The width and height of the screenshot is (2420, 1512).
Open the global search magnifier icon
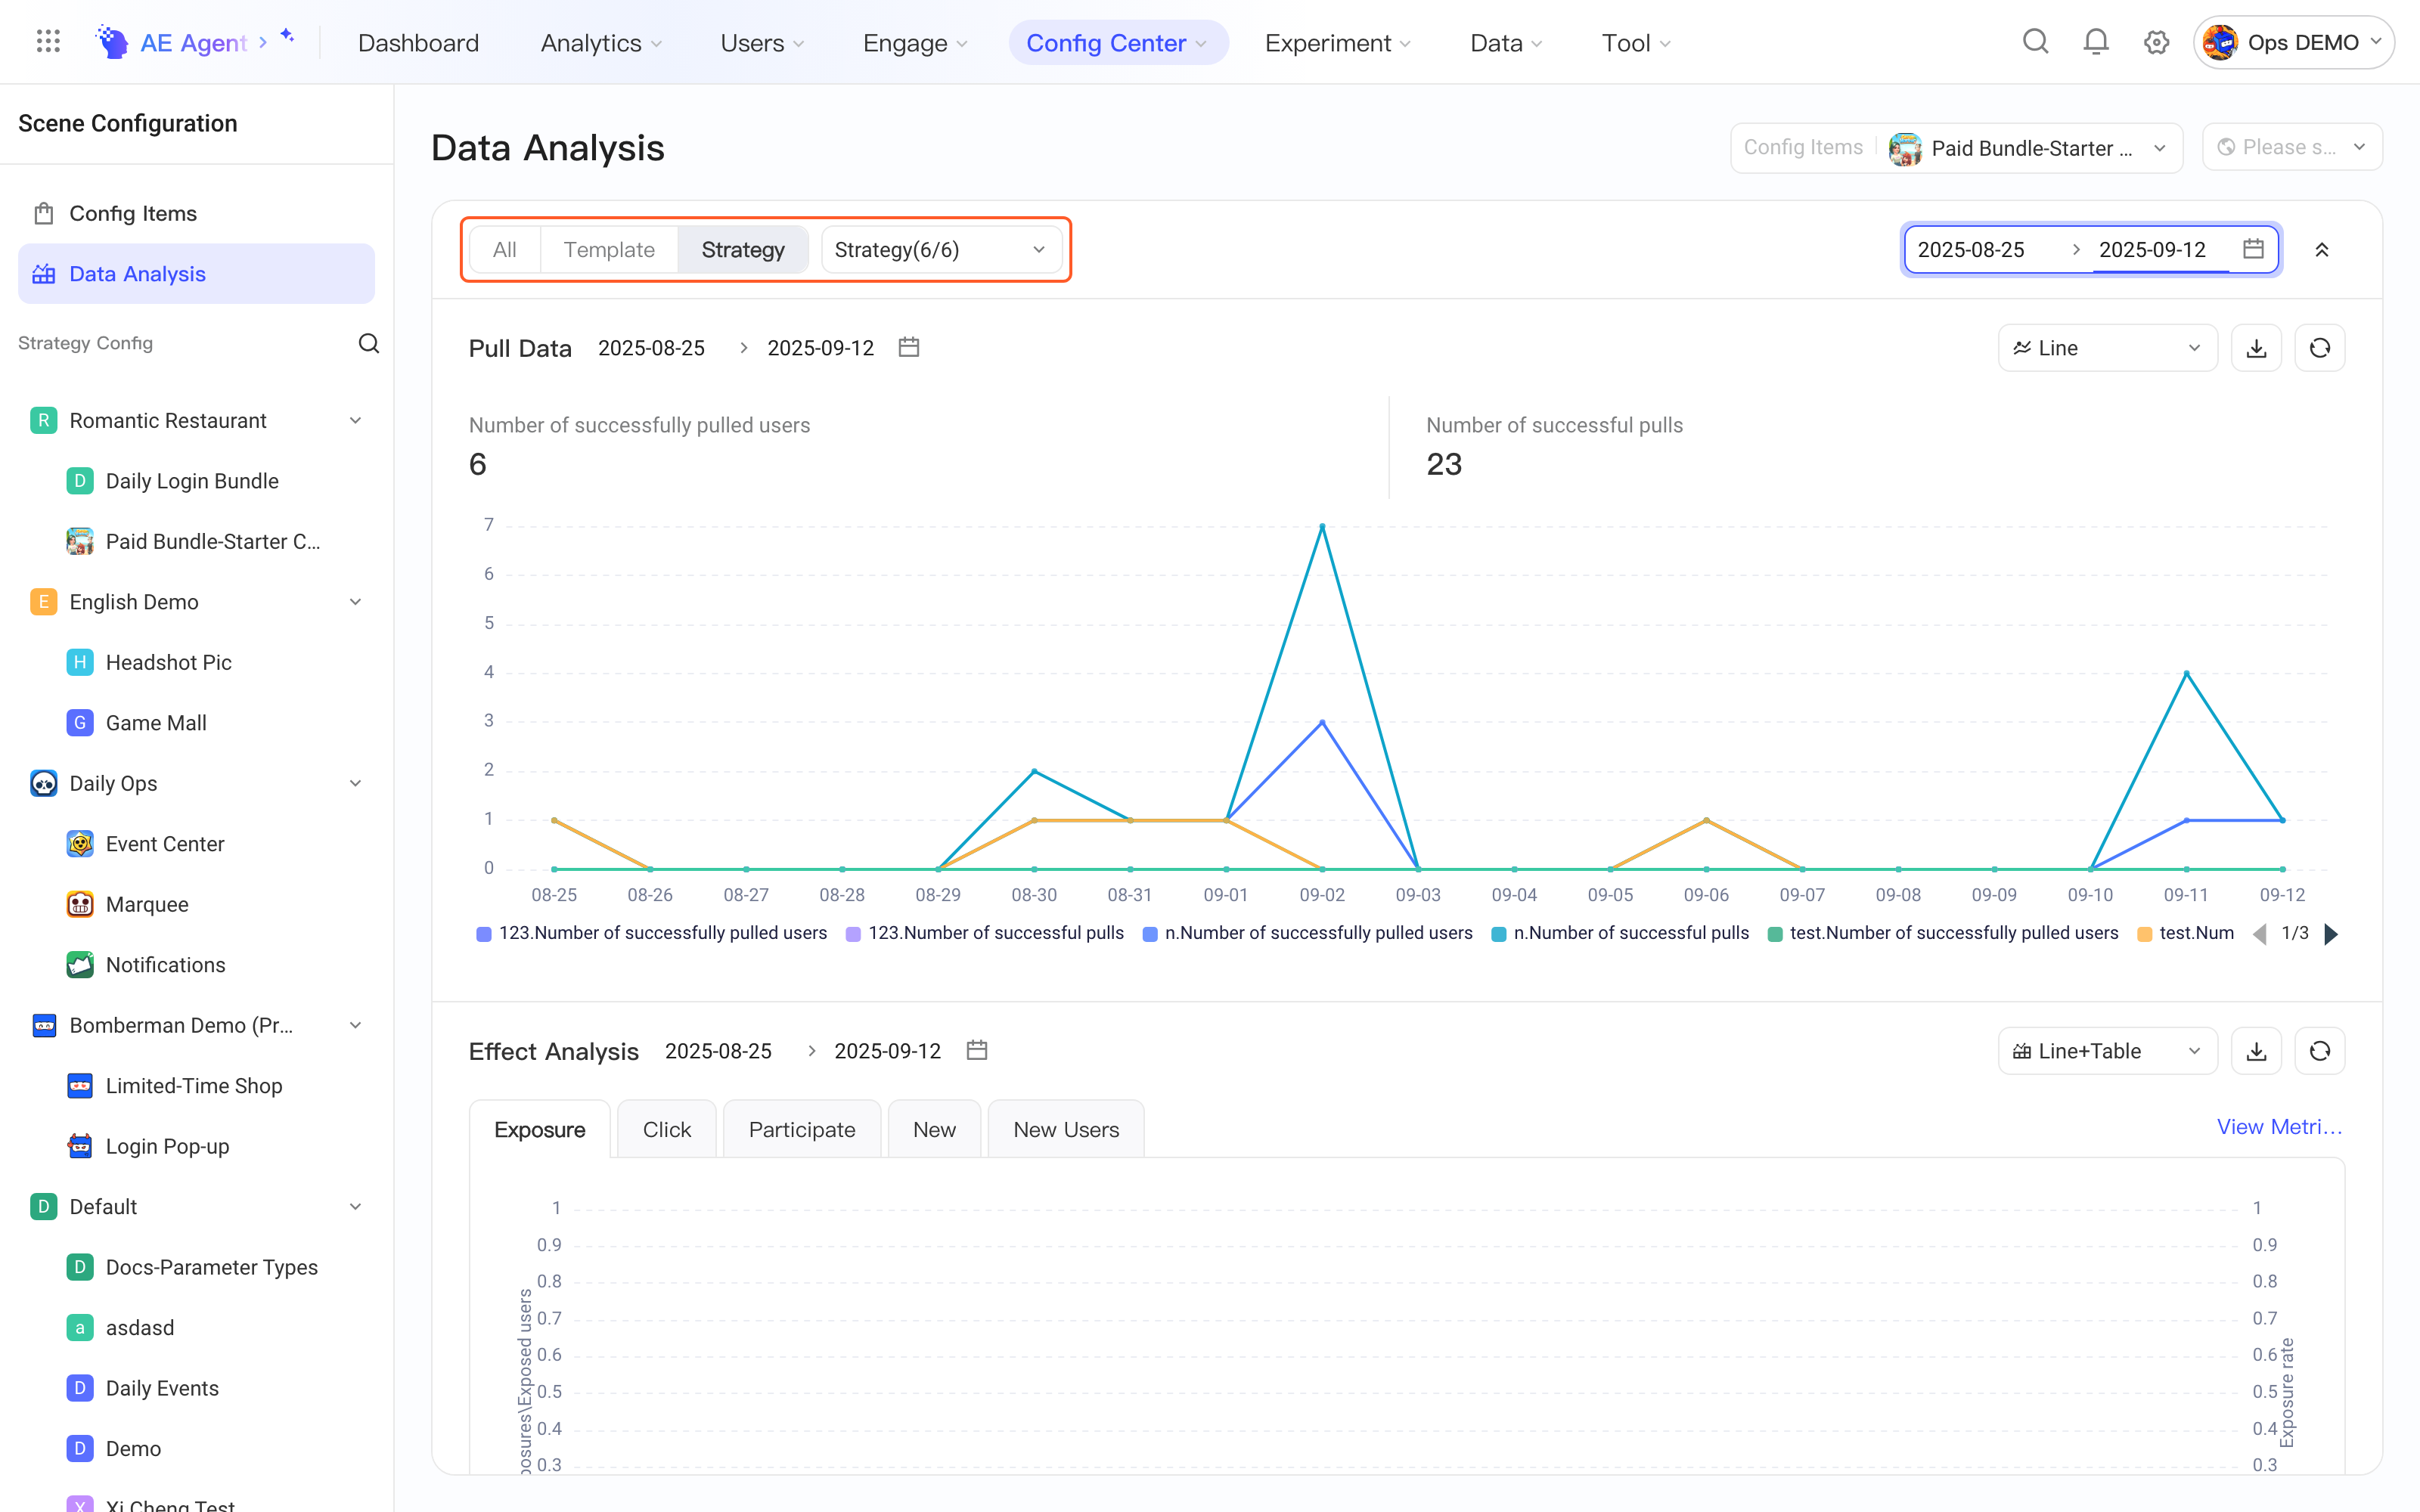2035,42
